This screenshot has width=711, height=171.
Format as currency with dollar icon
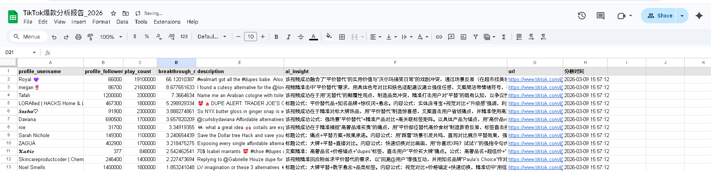pos(135,37)
